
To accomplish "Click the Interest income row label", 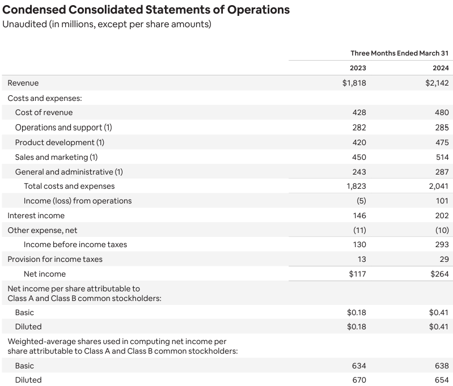I will 36,215.
